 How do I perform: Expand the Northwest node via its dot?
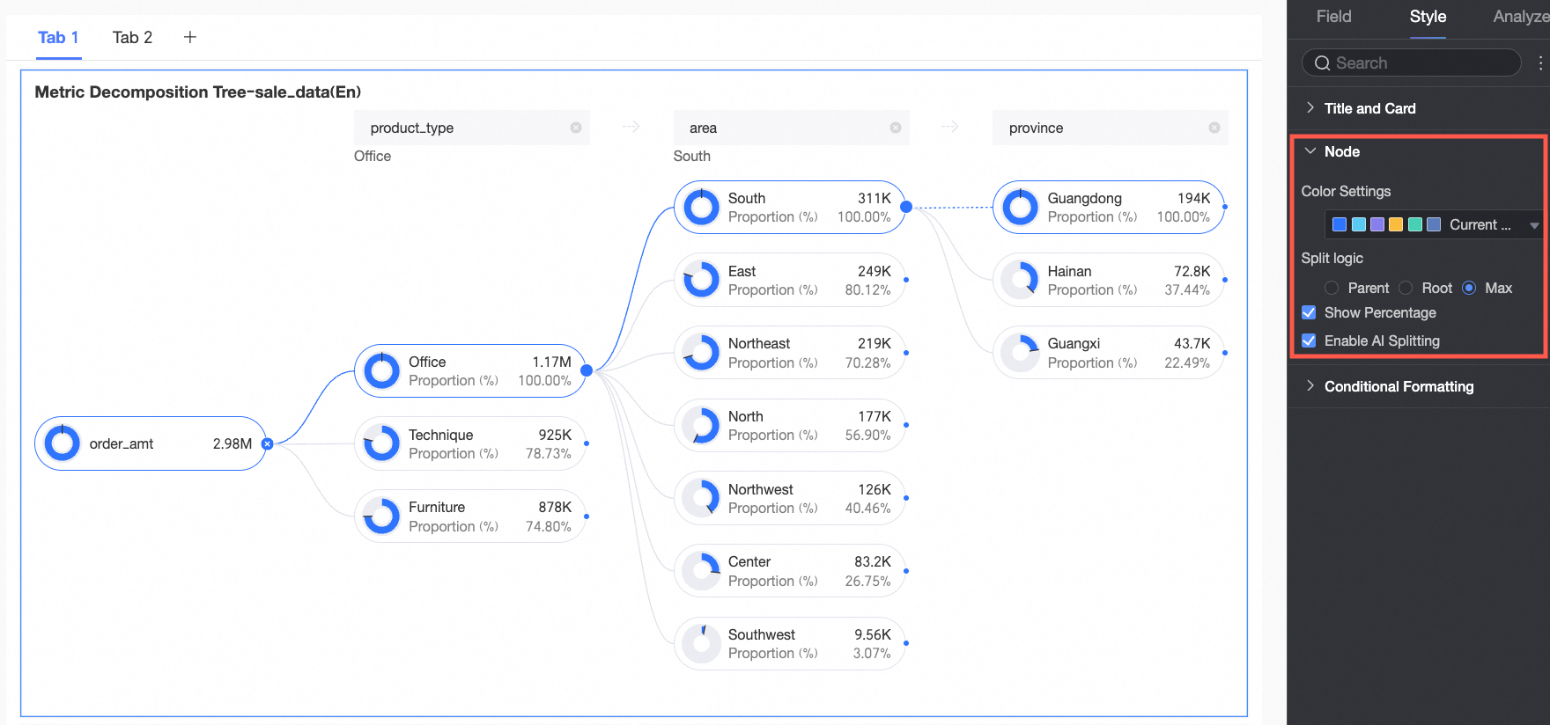coord(906,498)
